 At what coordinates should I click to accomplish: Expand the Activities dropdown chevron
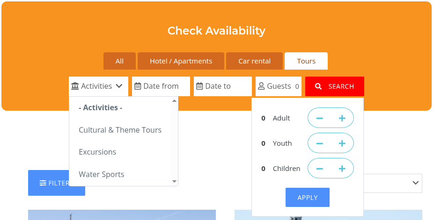pyautogui.click(x=119, y=86)
